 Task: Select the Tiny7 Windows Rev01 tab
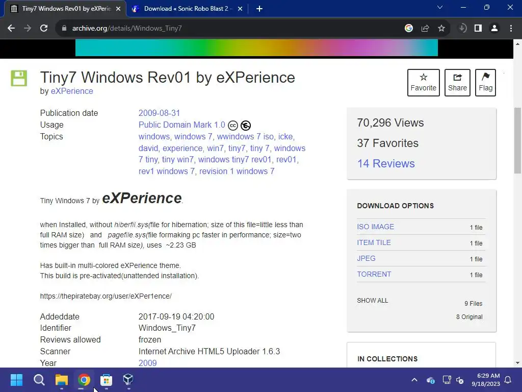(66, 9)
